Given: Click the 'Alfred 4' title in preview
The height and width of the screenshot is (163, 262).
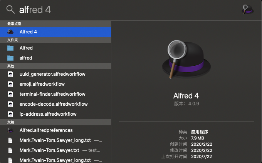Looking at the screenshot, I should pyautogui.click(x=186, y=96).
